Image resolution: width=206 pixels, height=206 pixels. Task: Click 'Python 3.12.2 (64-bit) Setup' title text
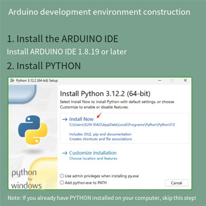[x=37, y=81]
